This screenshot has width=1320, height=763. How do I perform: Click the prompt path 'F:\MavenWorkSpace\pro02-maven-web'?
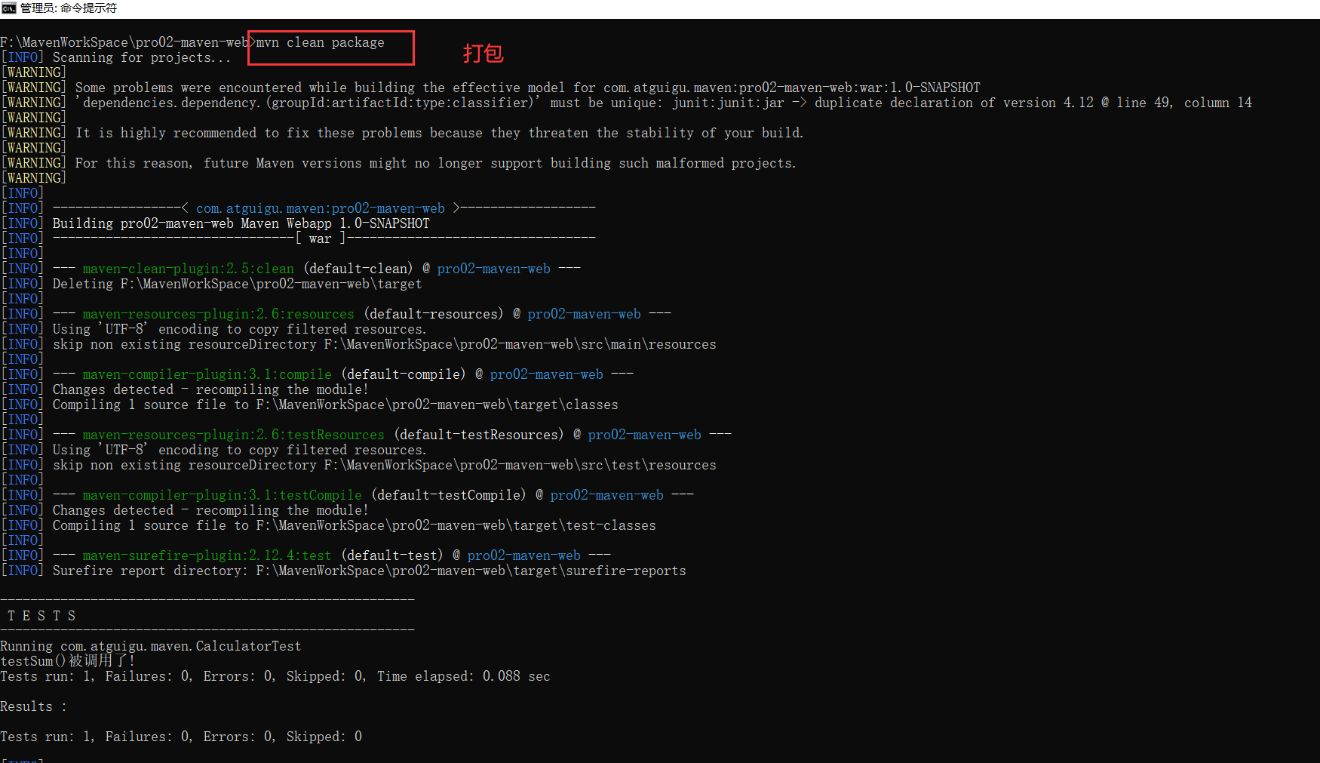coord(124,42)
